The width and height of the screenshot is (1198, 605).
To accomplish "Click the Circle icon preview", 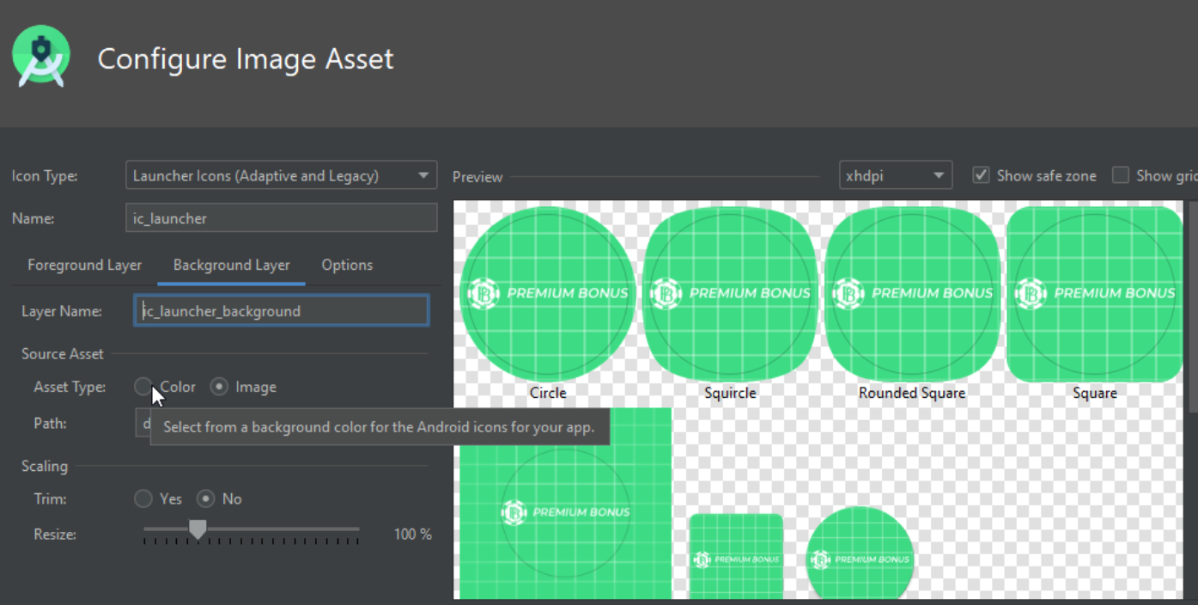I will [548, 293].
